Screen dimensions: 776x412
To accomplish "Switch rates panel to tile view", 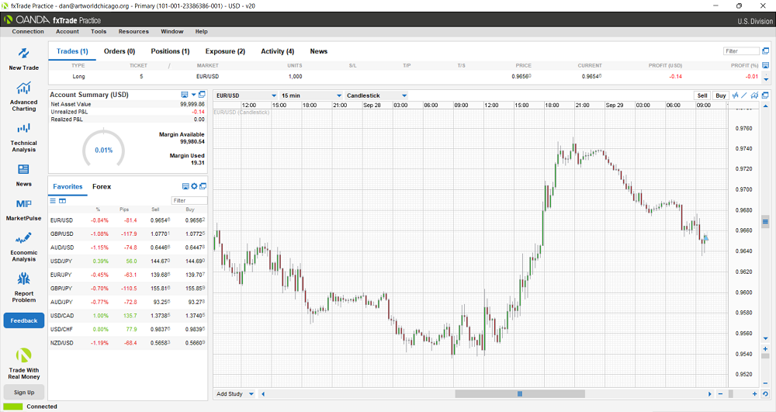I will coord(62,201).
